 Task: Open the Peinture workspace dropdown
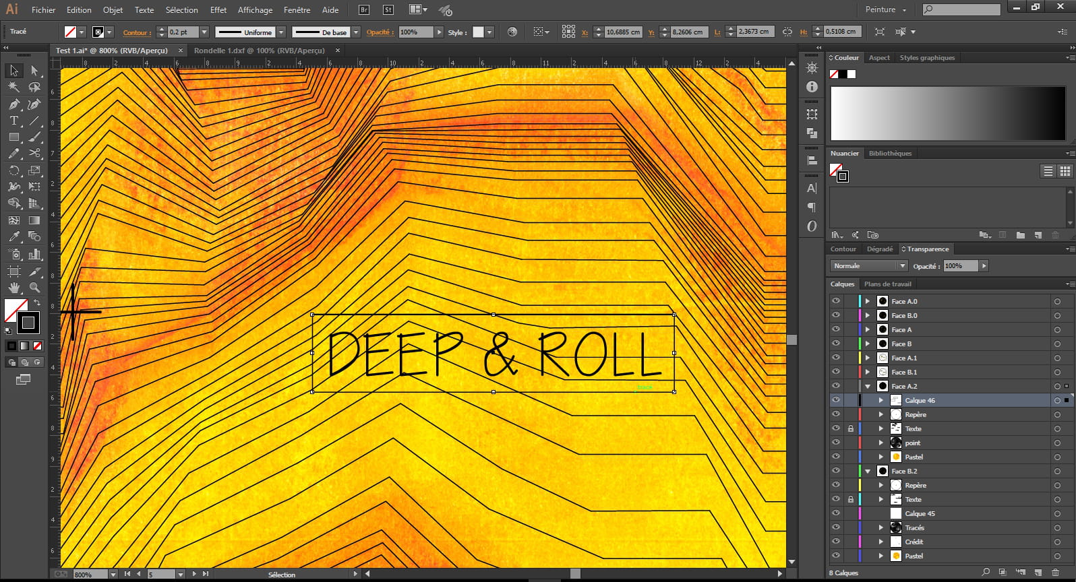coord(886,9)
